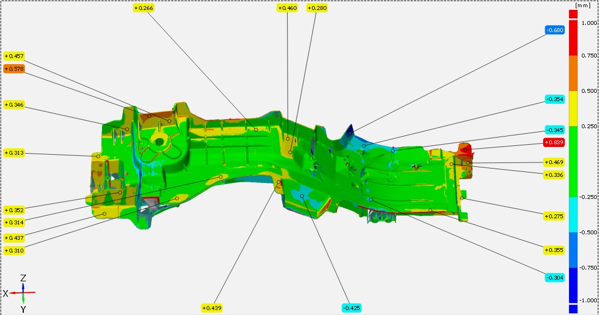Click the +0.439 annotation at bottom
599x315 pixels.
[212, 308]
